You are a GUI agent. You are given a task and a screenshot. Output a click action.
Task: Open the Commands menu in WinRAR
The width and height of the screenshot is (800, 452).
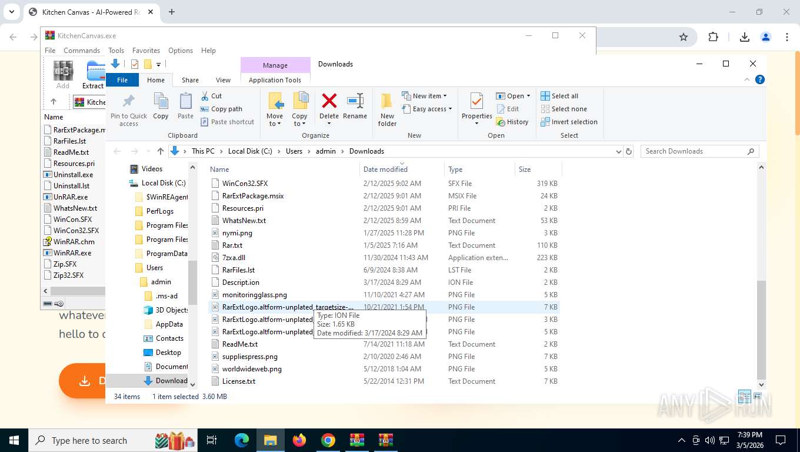point(82,51)
